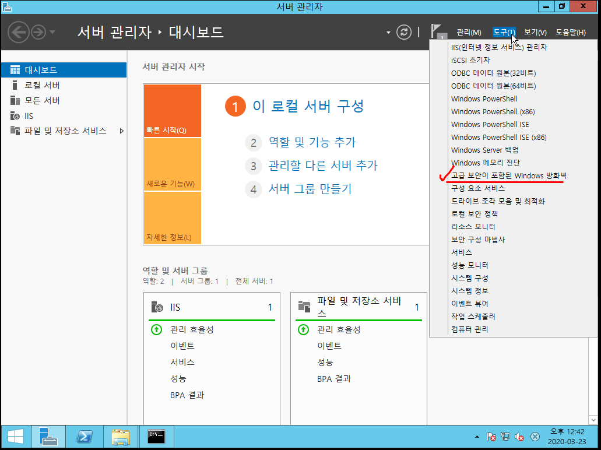Launch Windows PowerShell ISE (x86)
The width and height of the screenshot is (601, 450).
[x=498, y=137]
